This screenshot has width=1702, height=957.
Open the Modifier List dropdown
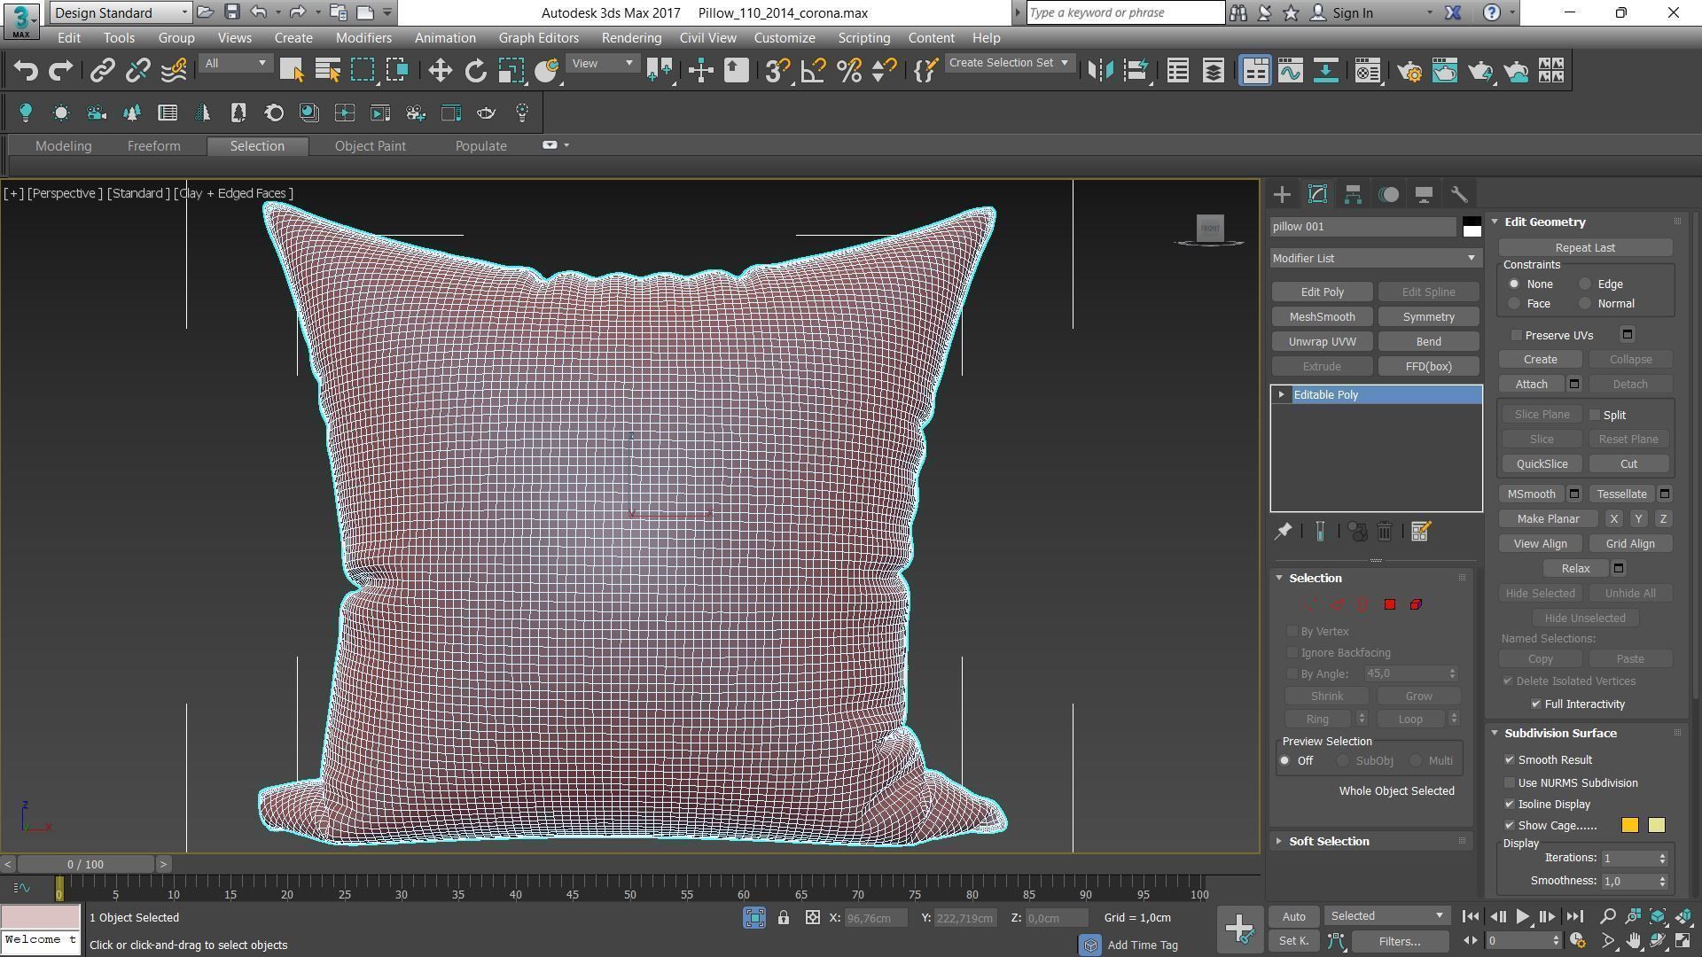(1375, 259)
